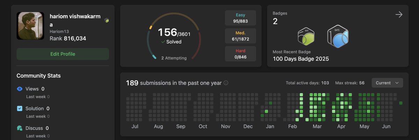419x140 pixels.
Task: Click the Easy 95/883 stat box
Action: click(240, 18)
